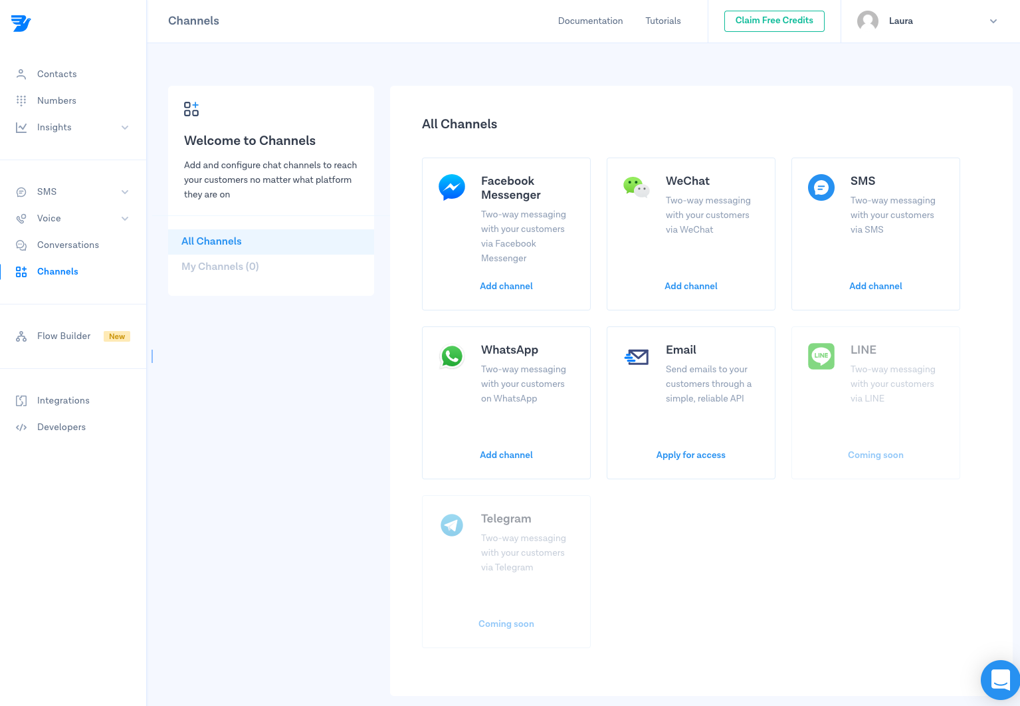Click the Flow Builder nodes icon
The height and width of the screenshot is (706, 1020).
point(21,336)
